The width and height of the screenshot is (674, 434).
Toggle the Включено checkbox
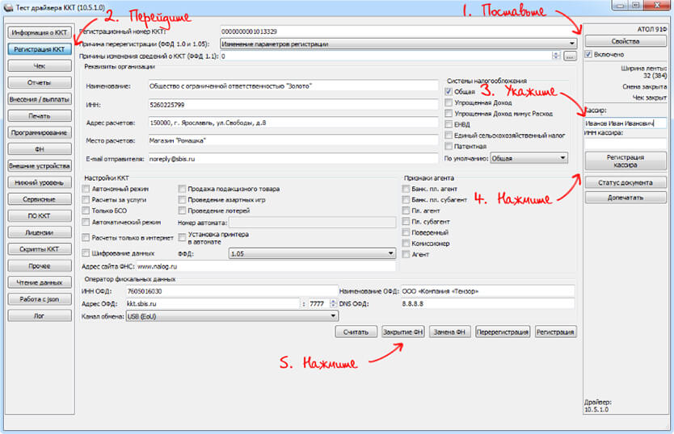coord(589,54)
